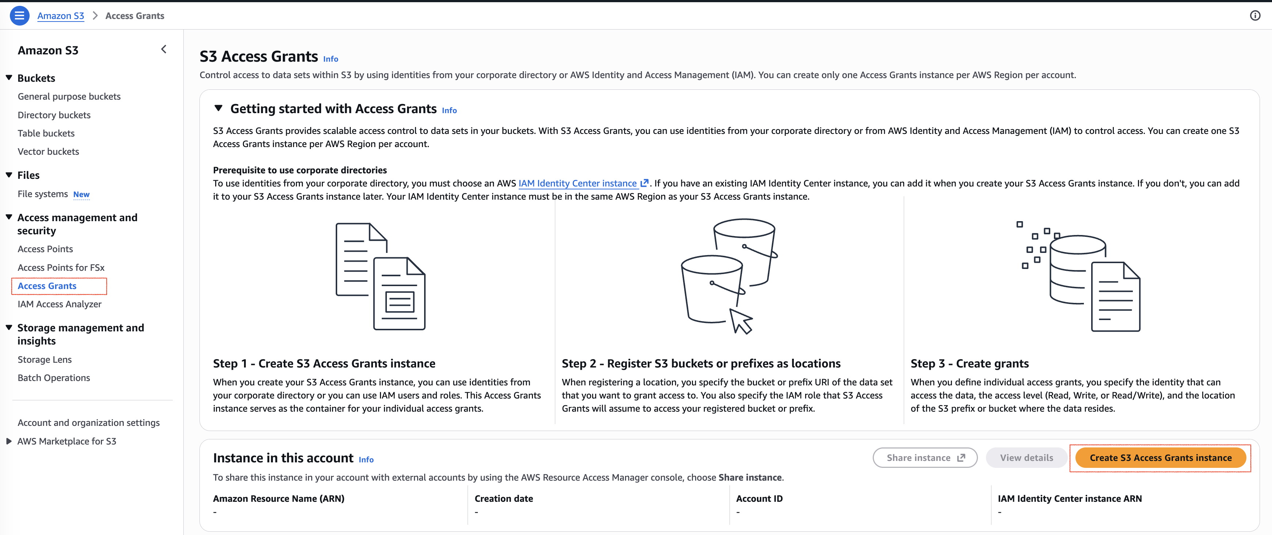Open Table buckets
The height and width of the screenshot is (535, 1272).
coord(46,133)
